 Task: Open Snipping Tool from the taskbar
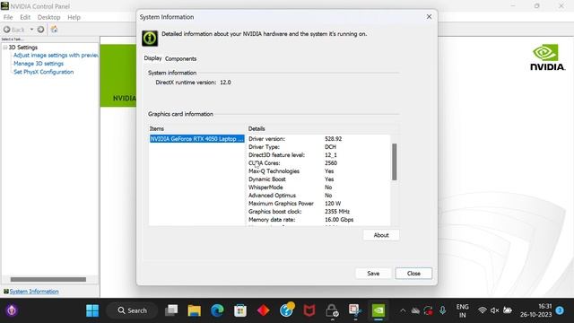355,310
